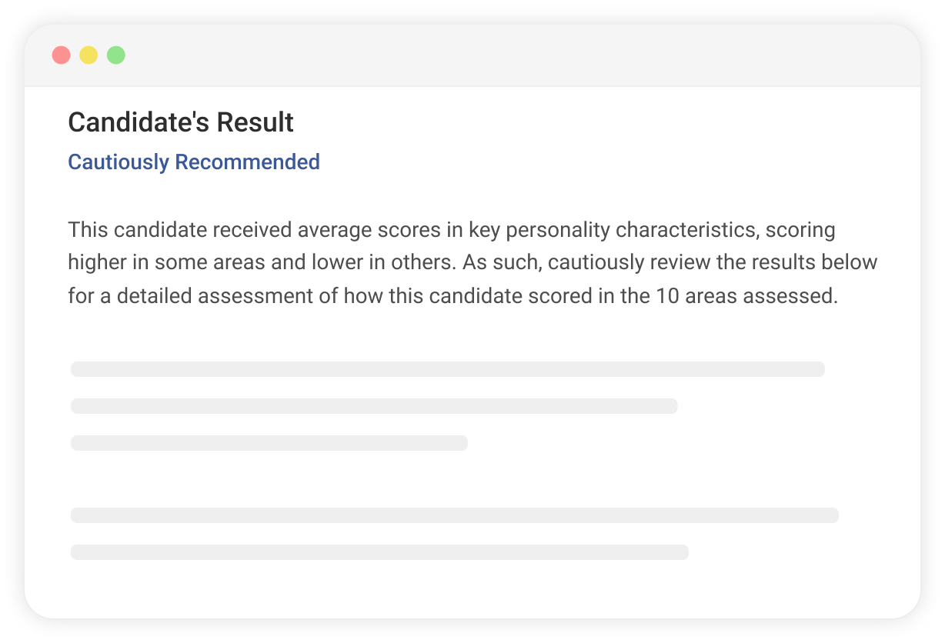Click the bottom gray placeholder bar

pos(379,552)
